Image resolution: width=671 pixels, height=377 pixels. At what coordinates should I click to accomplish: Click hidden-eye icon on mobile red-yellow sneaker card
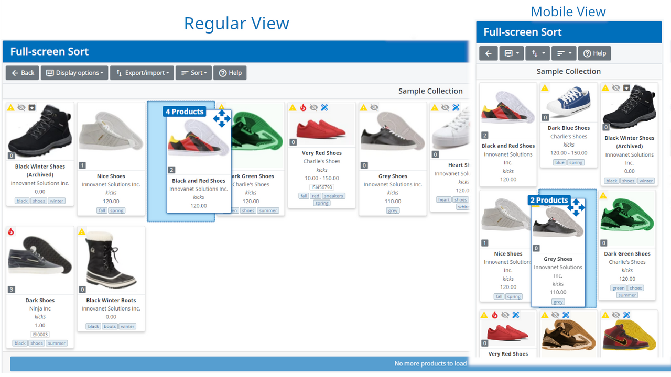click(x=616, y=315)
